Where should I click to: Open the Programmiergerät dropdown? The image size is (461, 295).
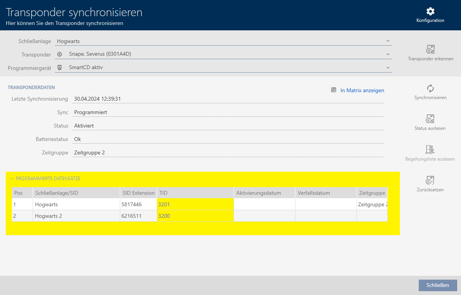388,68
